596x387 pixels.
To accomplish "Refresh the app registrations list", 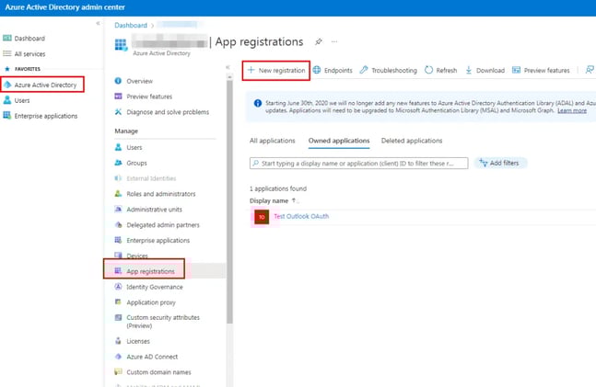I will tap(440, 70).
